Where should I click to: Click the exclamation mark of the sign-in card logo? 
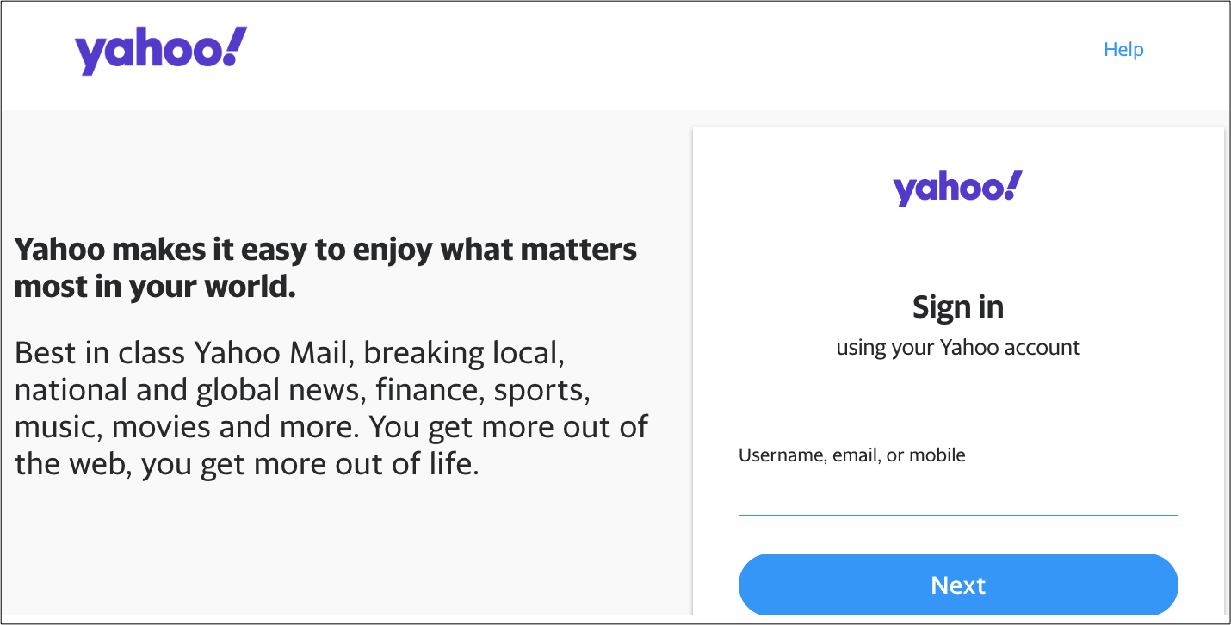[x=1012, y=184]
